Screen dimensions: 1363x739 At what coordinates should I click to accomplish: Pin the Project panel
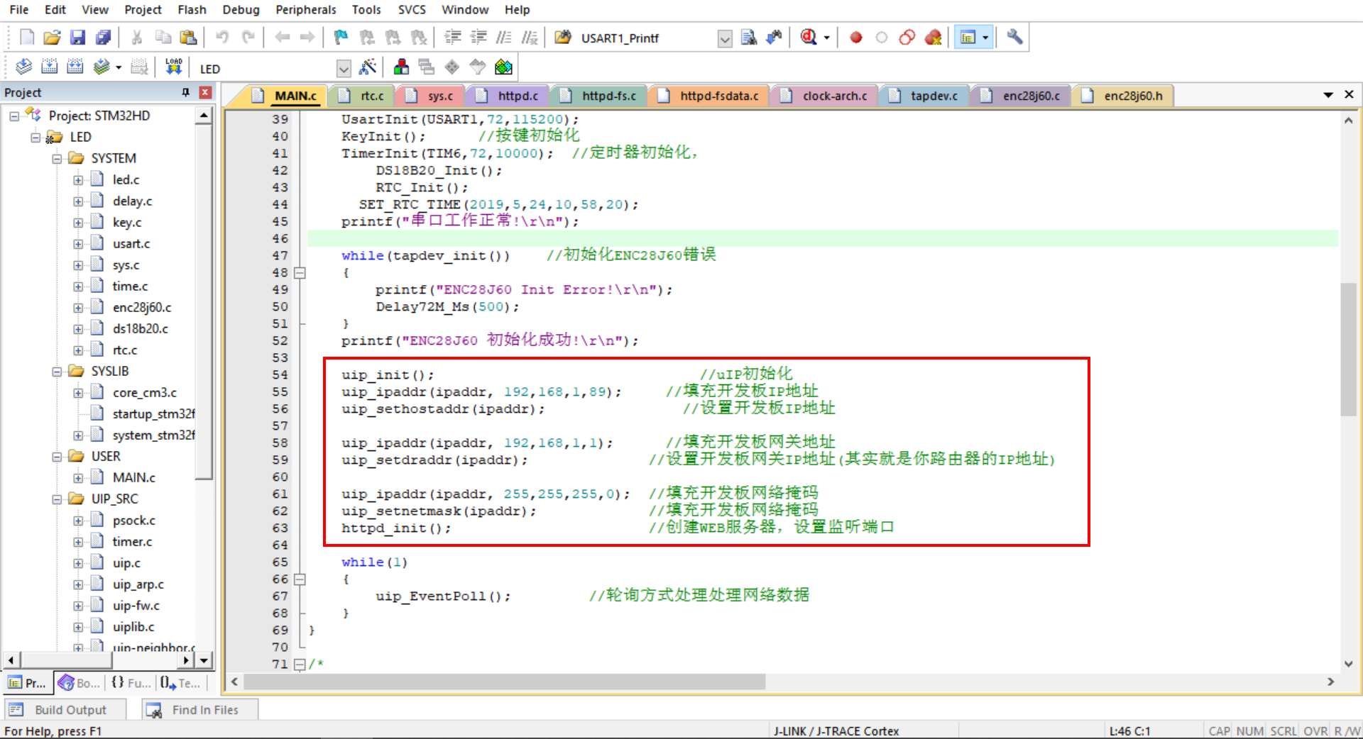(x=186, y=92)
